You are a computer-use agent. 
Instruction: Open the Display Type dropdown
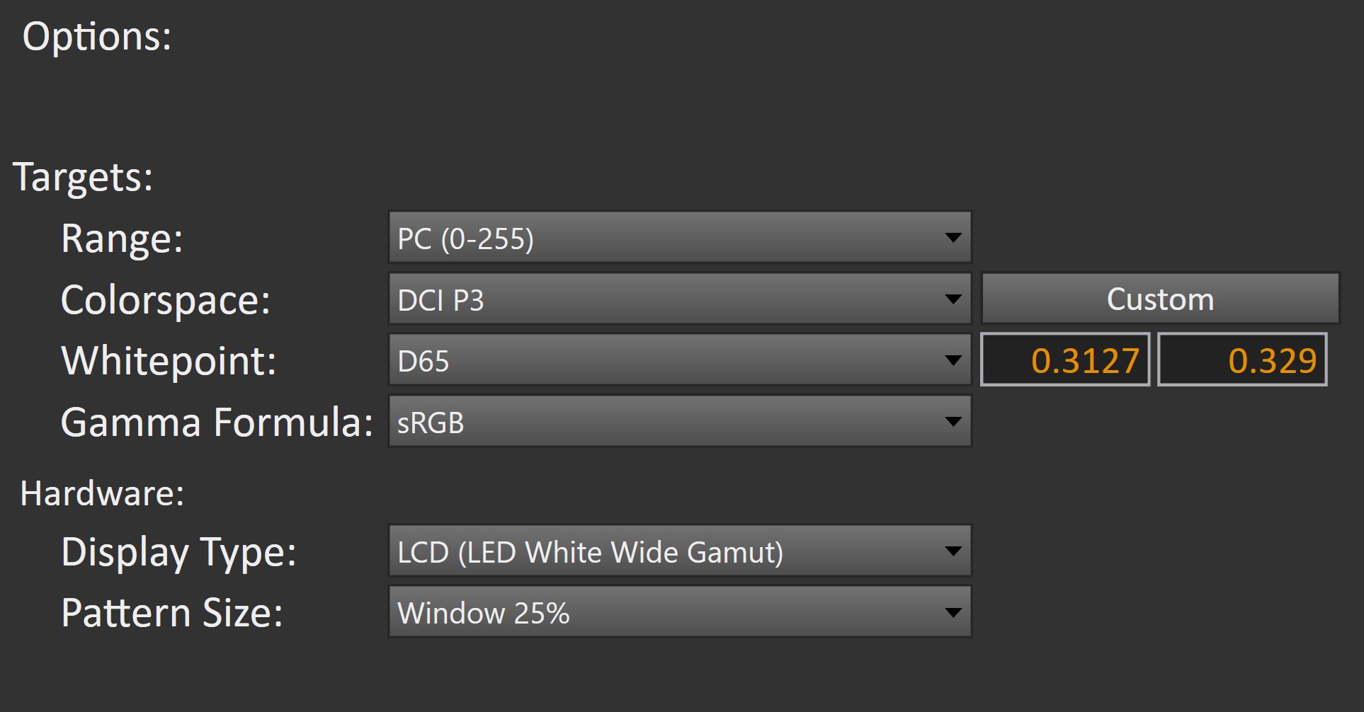coord(666,551)
